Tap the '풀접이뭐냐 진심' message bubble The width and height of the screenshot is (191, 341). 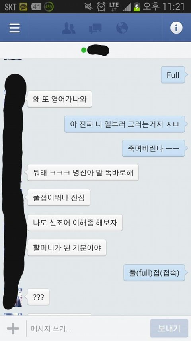[58, 198]
